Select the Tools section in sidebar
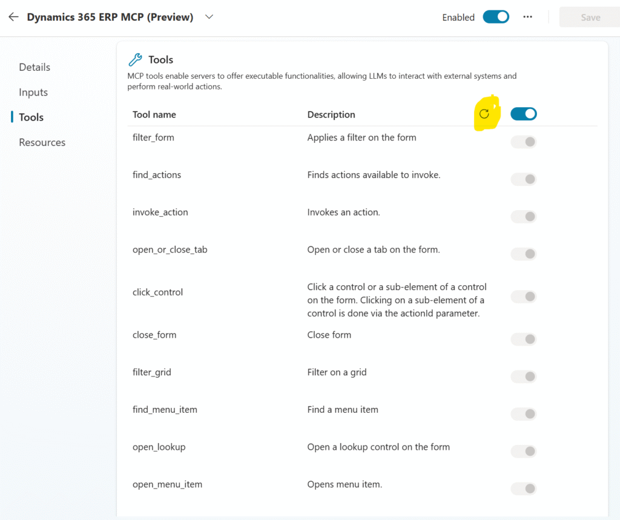The height and width of the screenshot is (520, 620). coord(31,117)
